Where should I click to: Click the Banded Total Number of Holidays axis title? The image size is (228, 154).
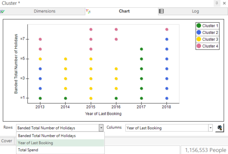pyautogui.click(x=16, y=64)
